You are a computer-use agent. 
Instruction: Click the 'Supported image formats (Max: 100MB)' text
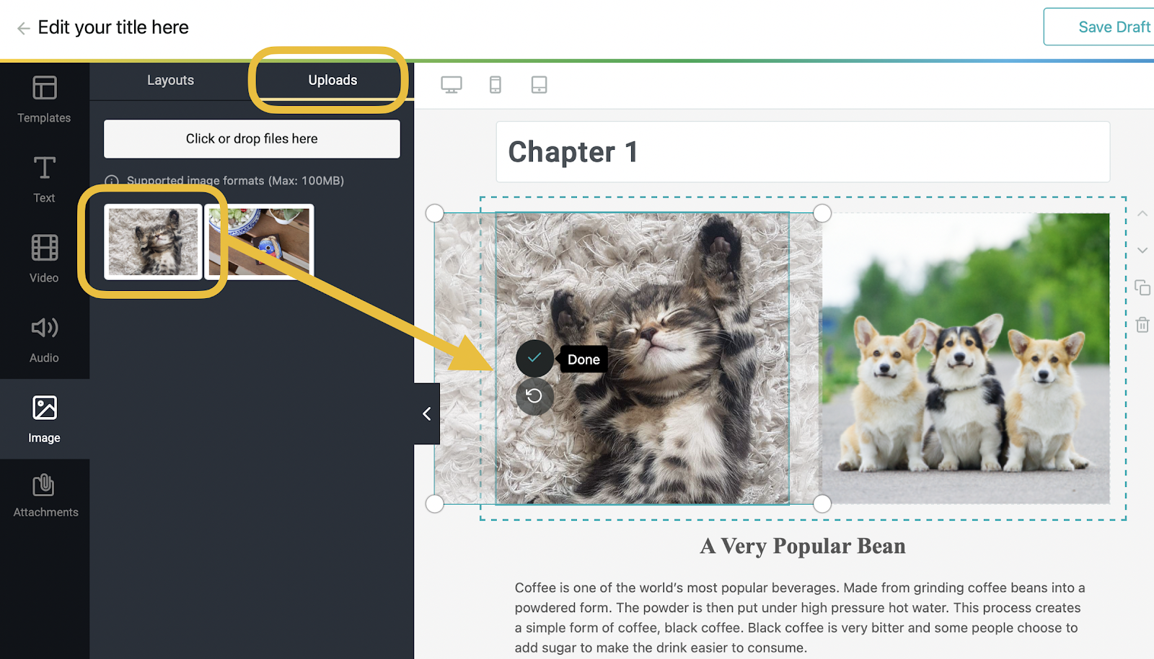pos(235,181)
